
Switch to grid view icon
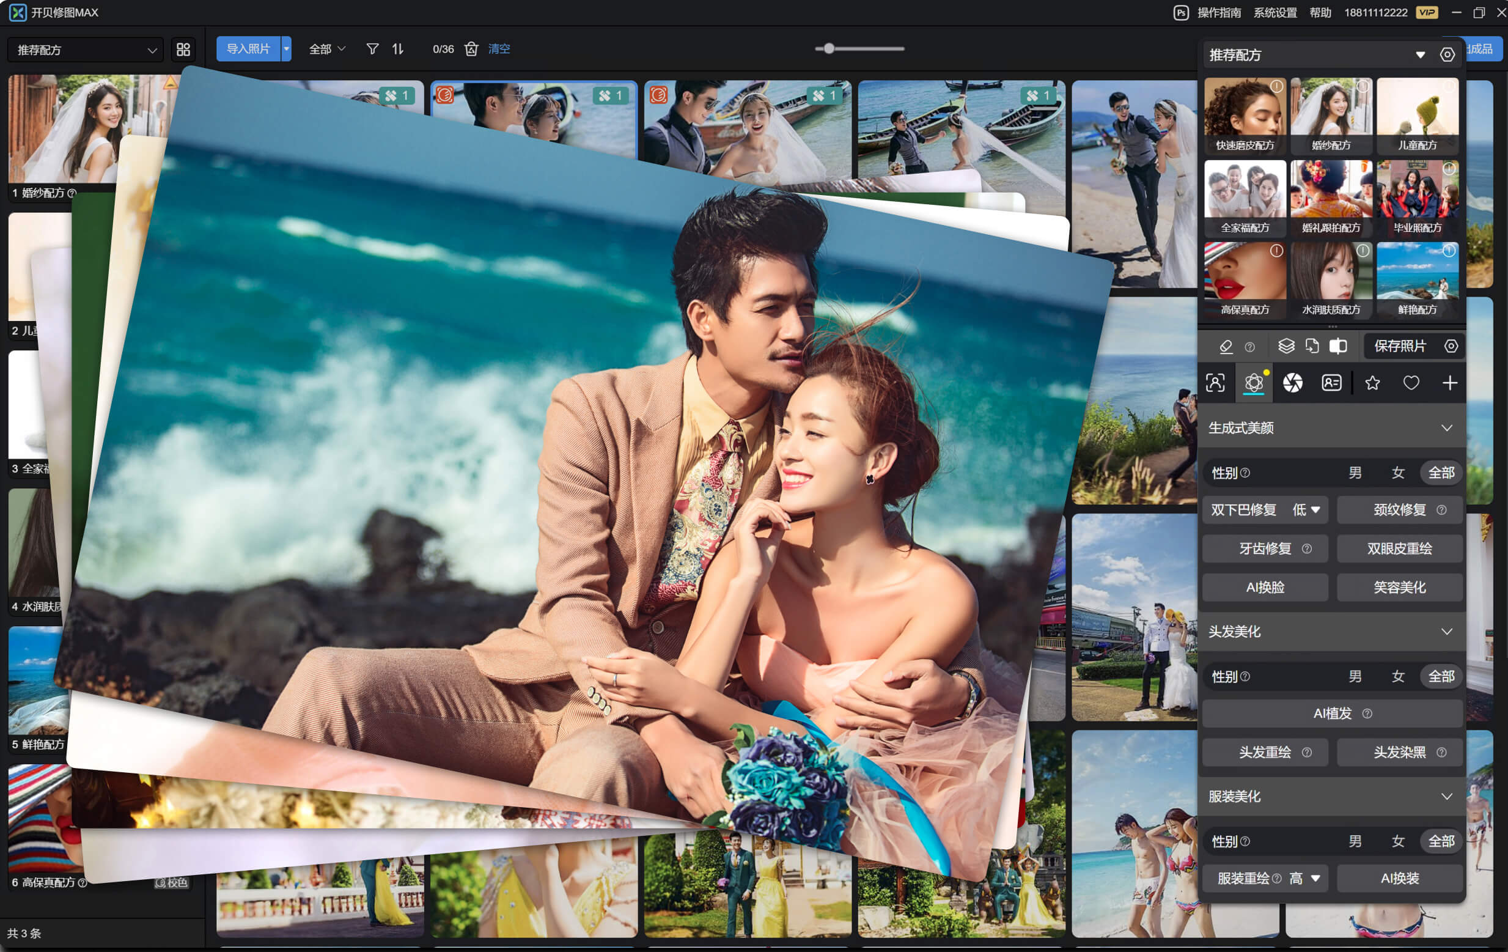(x=183, y=50)
